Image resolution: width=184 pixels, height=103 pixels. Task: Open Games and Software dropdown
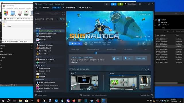[x=47, y=19]
